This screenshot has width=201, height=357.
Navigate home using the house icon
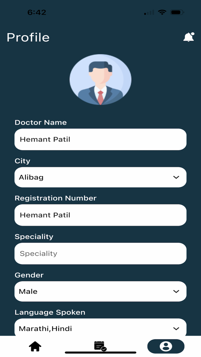pyautogui.click(x=35, y=346)
